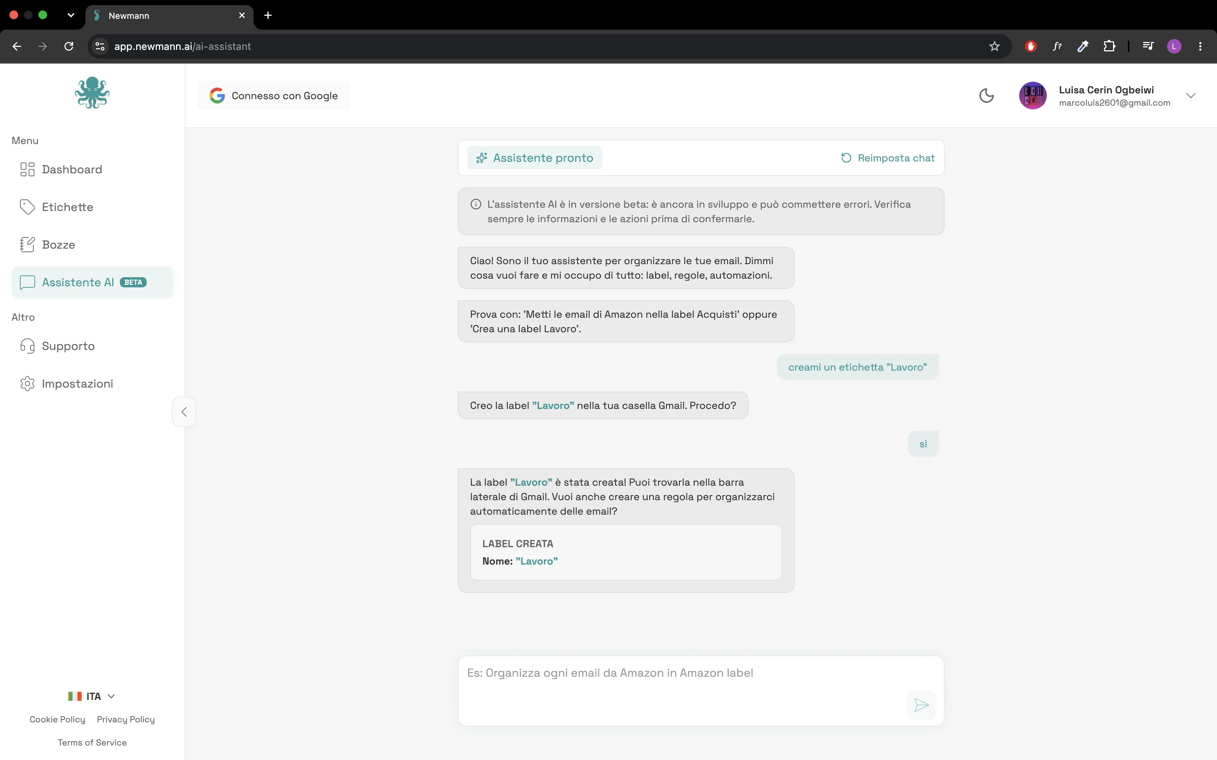The image size is (1217, 760).
Task: Collapse the sidebar with the chevron
Action: click(184, 412)
